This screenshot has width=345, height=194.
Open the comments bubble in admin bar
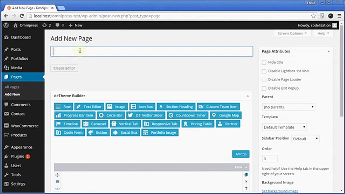pos(60,25)
